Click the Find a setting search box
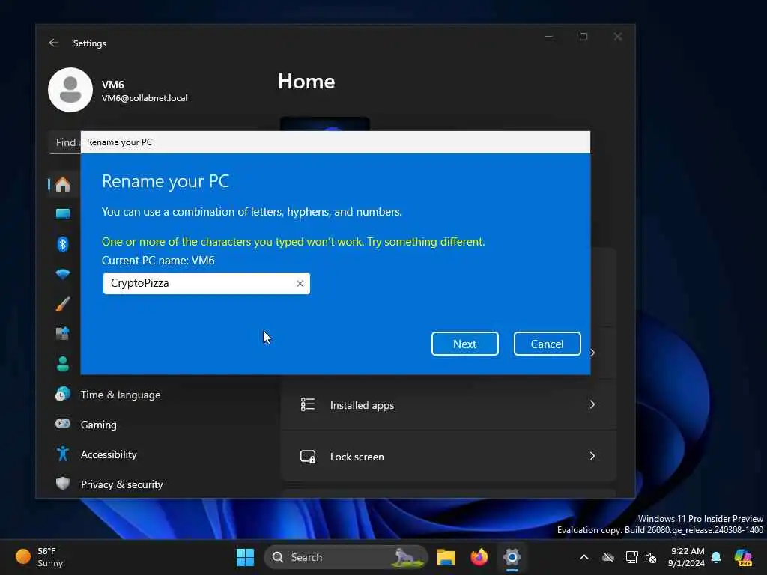 65,142
